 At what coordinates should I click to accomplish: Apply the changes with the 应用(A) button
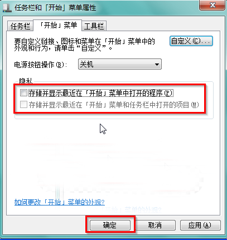[x=200, y=225]
